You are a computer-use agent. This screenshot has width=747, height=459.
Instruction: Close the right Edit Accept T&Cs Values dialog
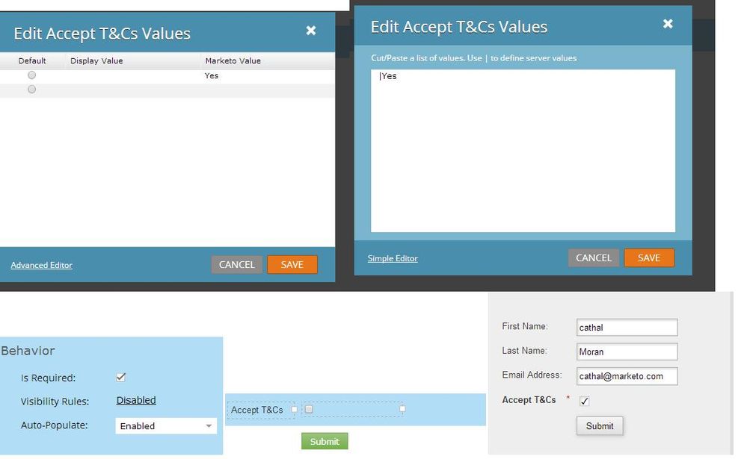click(x=668, y=23)
